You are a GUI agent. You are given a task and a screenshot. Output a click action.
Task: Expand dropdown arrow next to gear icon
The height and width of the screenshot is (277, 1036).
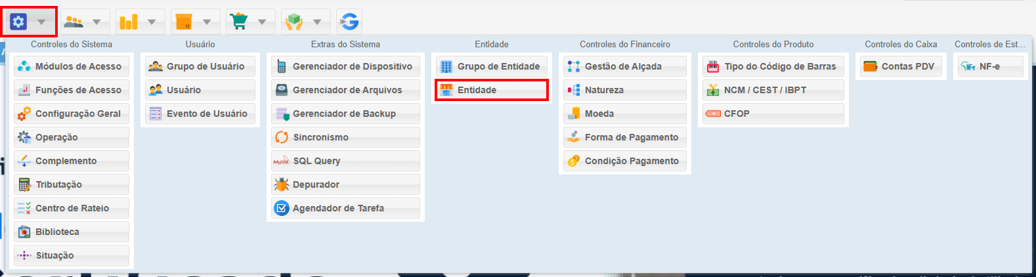[x=41, y=22]
